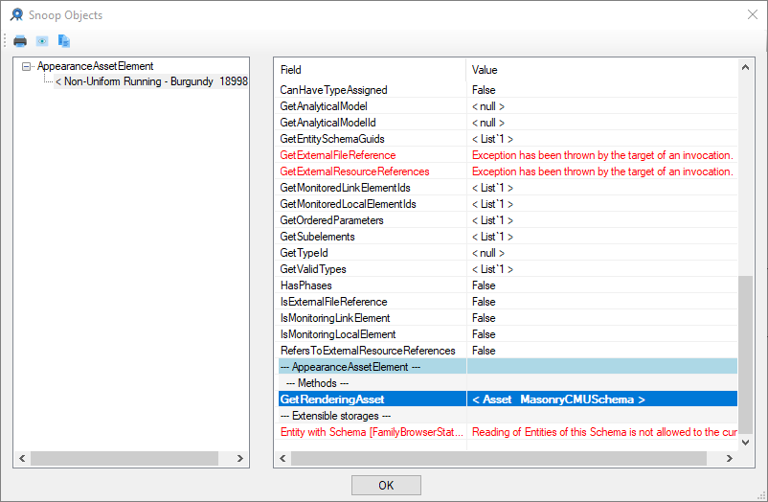Select the GetExternalFileReference row
The height and width of the screenshot is (502, 768).
tap(337, 155)
